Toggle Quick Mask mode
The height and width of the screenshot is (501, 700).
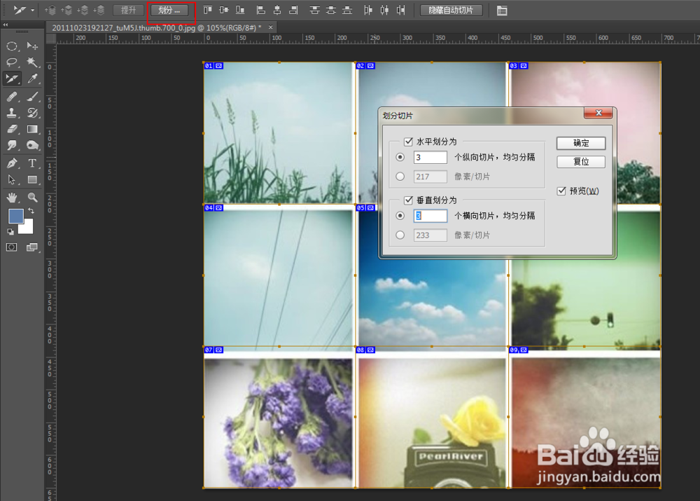click(x=12, y=247)
